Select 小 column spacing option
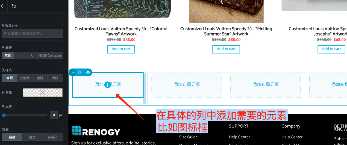This screenshot has height=145, width=347. pyautogui.click(x=20, y=55)
